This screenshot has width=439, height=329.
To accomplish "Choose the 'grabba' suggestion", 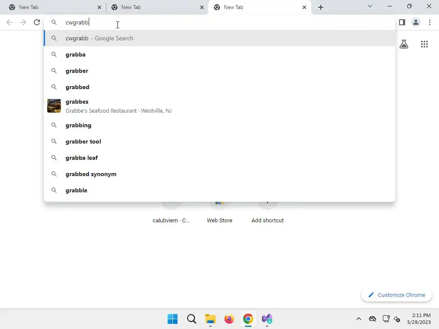I will pos(219,54).
